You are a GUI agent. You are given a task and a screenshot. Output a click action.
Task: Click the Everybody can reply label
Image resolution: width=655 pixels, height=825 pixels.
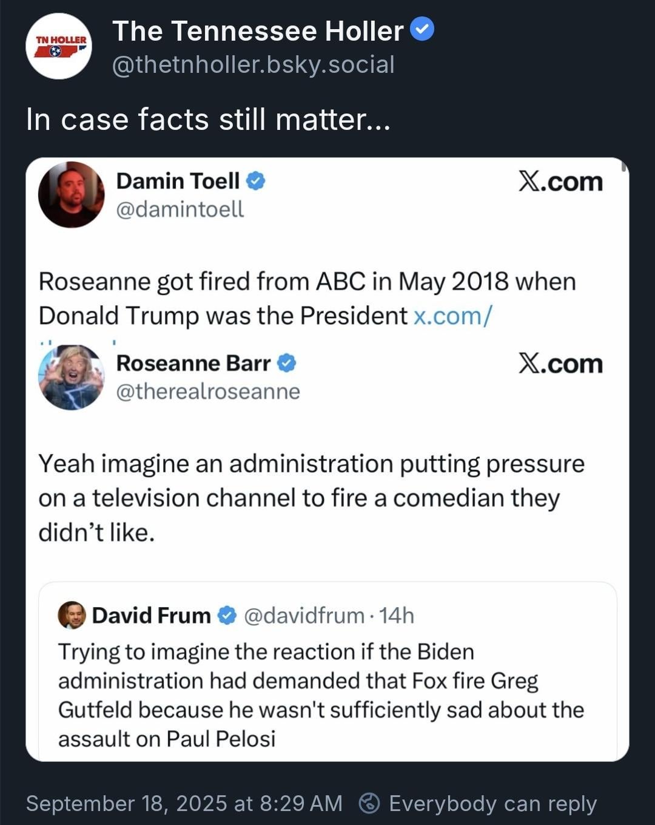493,803
